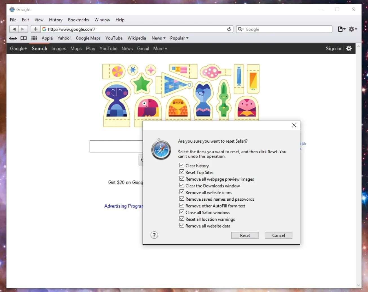
Task: Click YouTube in the Google navigation bar
Action: (x=108, y=48)
